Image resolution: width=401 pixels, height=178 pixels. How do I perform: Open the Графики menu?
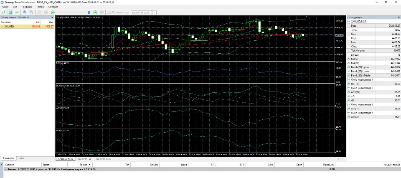(27, 7)
